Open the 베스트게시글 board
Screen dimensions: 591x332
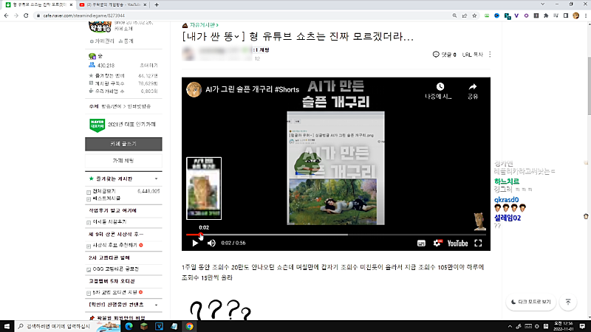(x=106, y=198)
